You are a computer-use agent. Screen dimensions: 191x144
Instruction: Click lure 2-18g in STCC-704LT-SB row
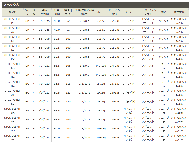pyautogui.click(x=101, y=102)
